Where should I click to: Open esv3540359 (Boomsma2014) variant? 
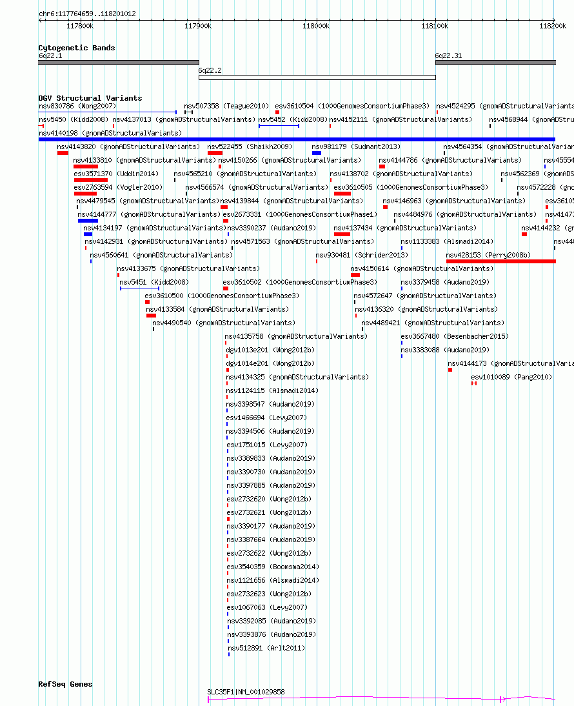pyautogui.click(x=273, y=567)
